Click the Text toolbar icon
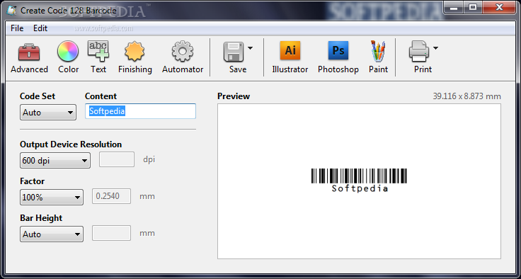Image resolution: width=521 pixels, height=279 pixels. click(x=98, y=57)
